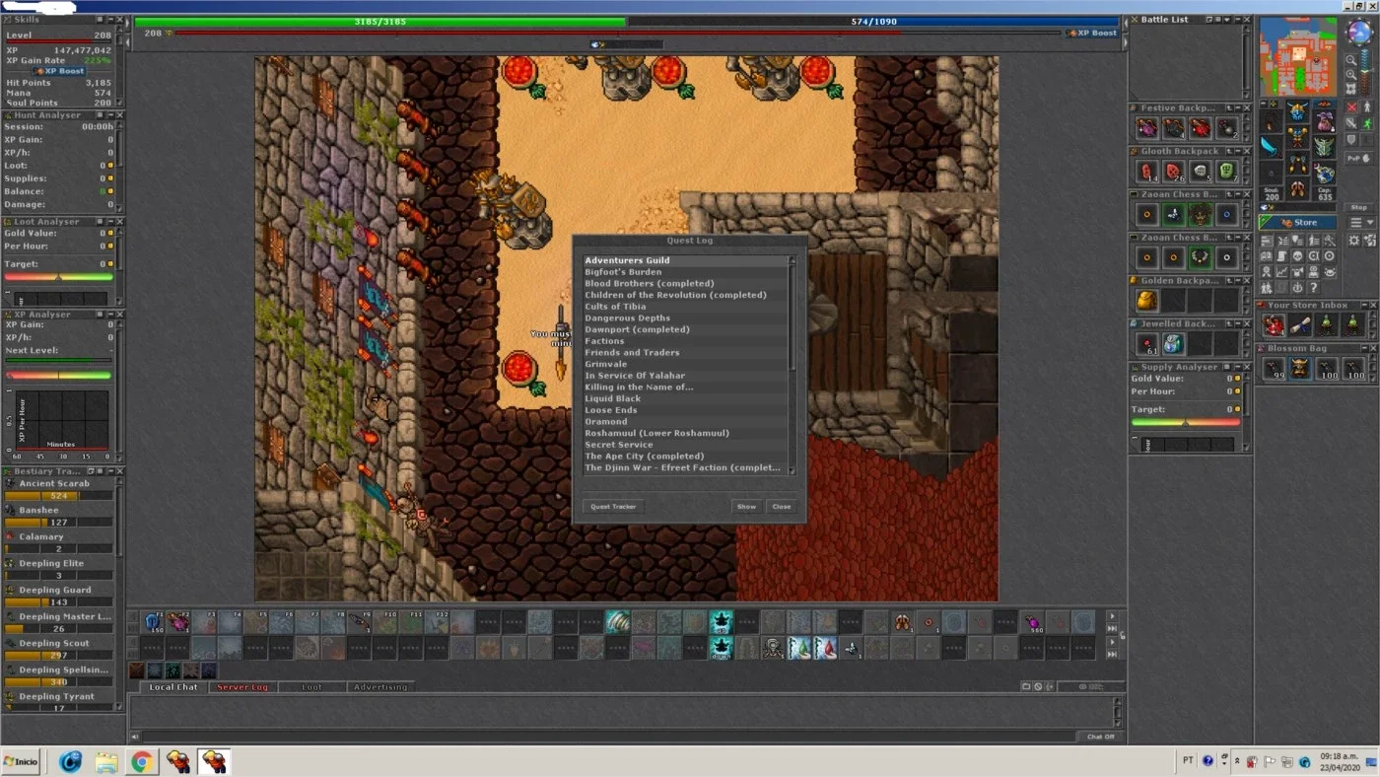Viewport: 1380px width, 777px height.
Task: Select Secret Service quest entry
Action: tap(686, 445)
